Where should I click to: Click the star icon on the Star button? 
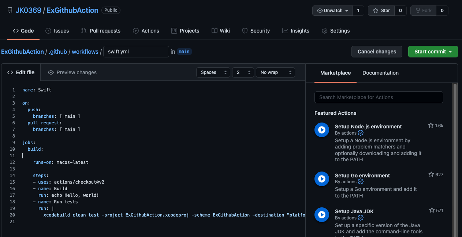[376, 11]
